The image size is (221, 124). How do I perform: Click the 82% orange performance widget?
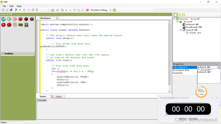(x=201, y=92)
